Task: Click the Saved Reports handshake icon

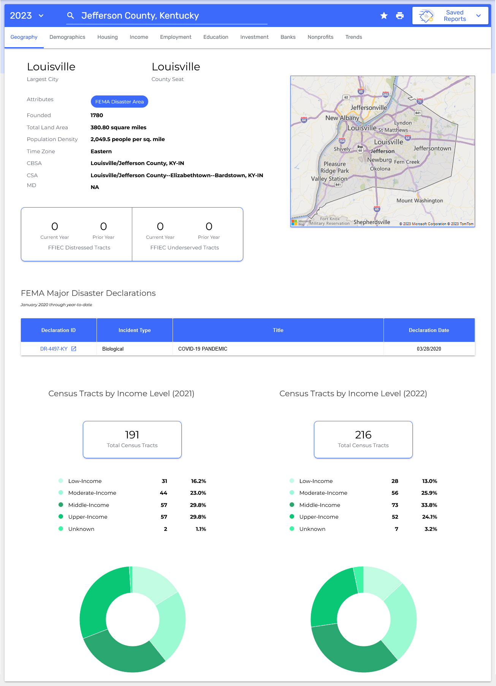Action: pyautogui.click(x=426, y=16)
